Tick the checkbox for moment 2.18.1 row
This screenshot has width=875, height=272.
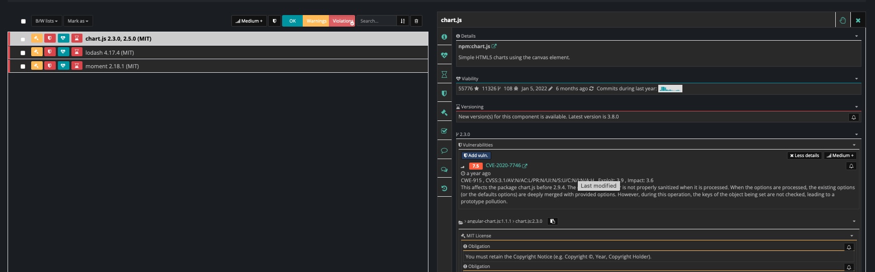[23, 66]
